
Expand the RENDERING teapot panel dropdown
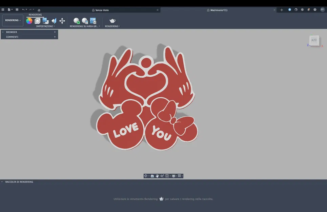coord(112,26)
